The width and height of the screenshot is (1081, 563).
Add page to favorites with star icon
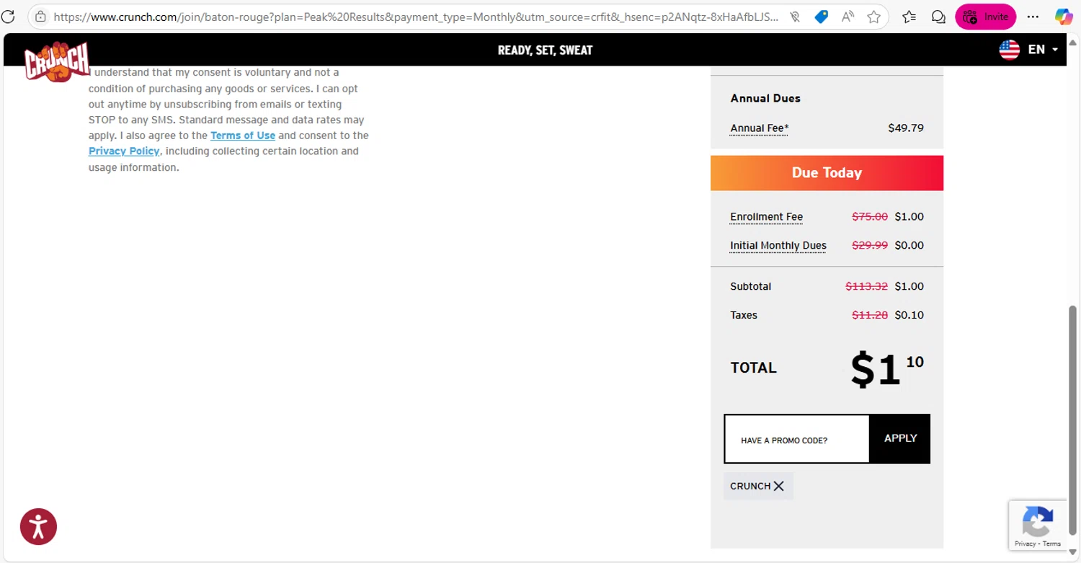(874, 17)
